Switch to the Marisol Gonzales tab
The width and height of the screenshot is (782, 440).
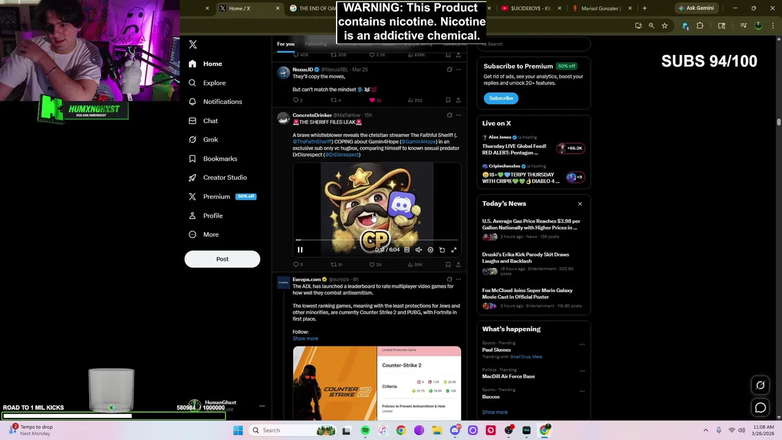point(602,9)
